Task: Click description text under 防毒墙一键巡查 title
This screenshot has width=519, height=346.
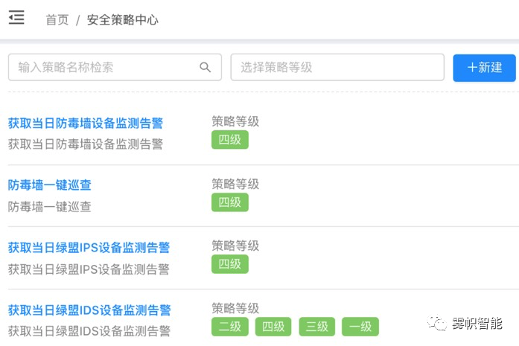Action: coord(50,207)
